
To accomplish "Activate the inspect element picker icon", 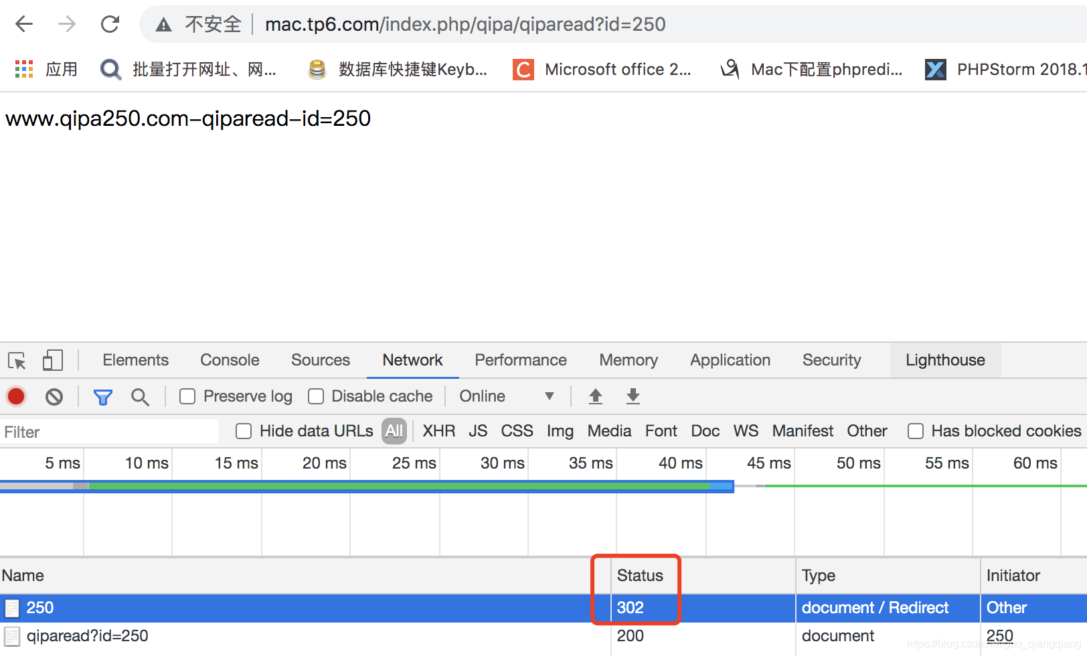I will (x=17, y=361).
